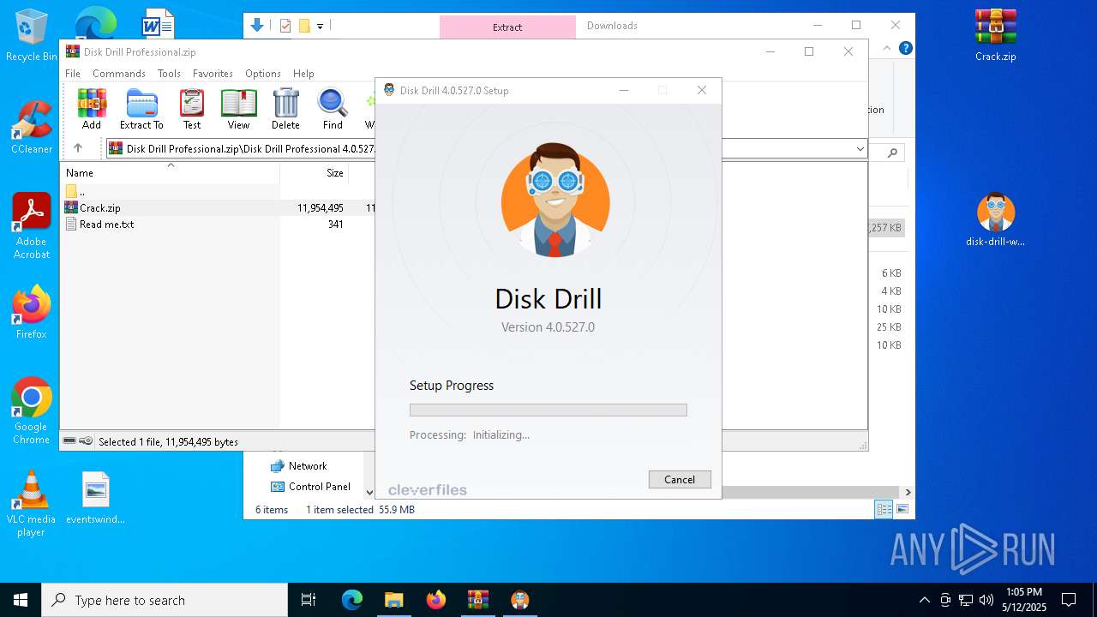Screen dimensions: 1097x617
Task: Open Explorer help question mark icon
Action: pos(905,48)
